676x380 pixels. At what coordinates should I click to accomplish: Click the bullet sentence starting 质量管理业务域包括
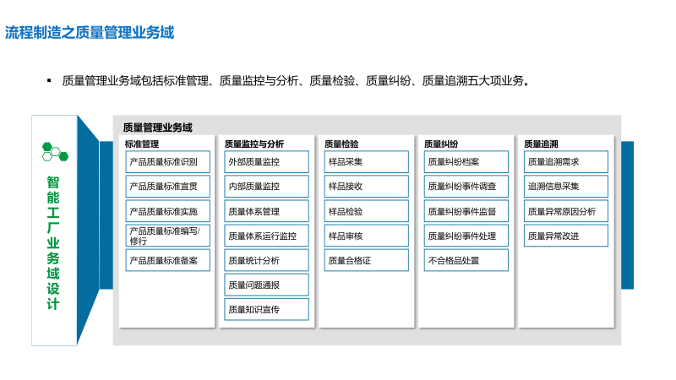pos(296,80)
